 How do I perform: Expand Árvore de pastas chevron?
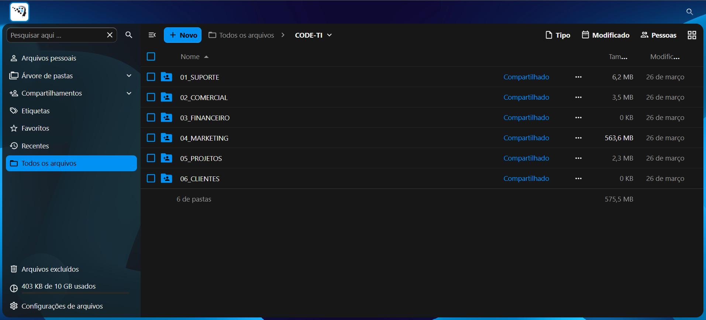(129, 76)
